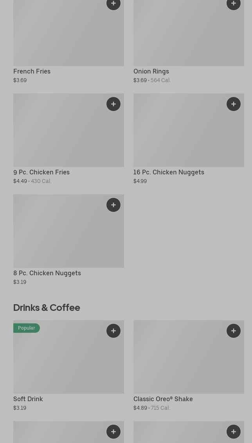Click plus icon below Soft Drink item
This screenshot has width=252, height=443.
tap(113, 432)
